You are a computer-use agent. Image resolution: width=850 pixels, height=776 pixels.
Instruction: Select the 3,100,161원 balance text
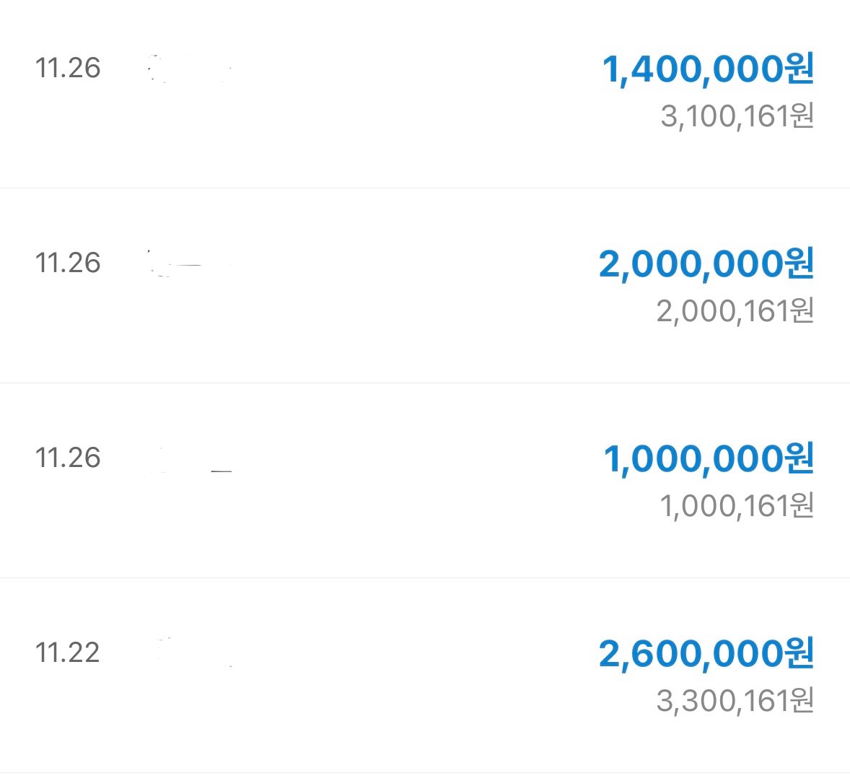click(737, 116)
